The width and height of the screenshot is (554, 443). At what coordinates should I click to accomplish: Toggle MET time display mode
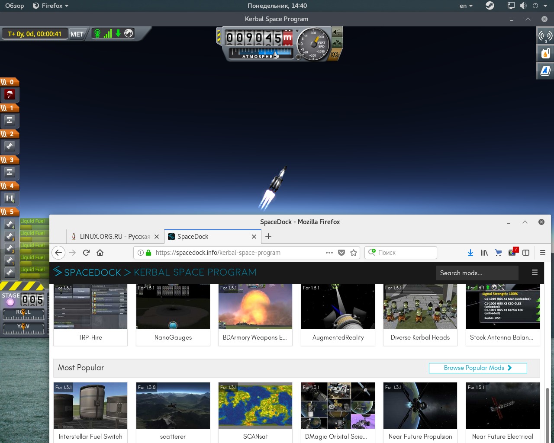coord(77,34)
